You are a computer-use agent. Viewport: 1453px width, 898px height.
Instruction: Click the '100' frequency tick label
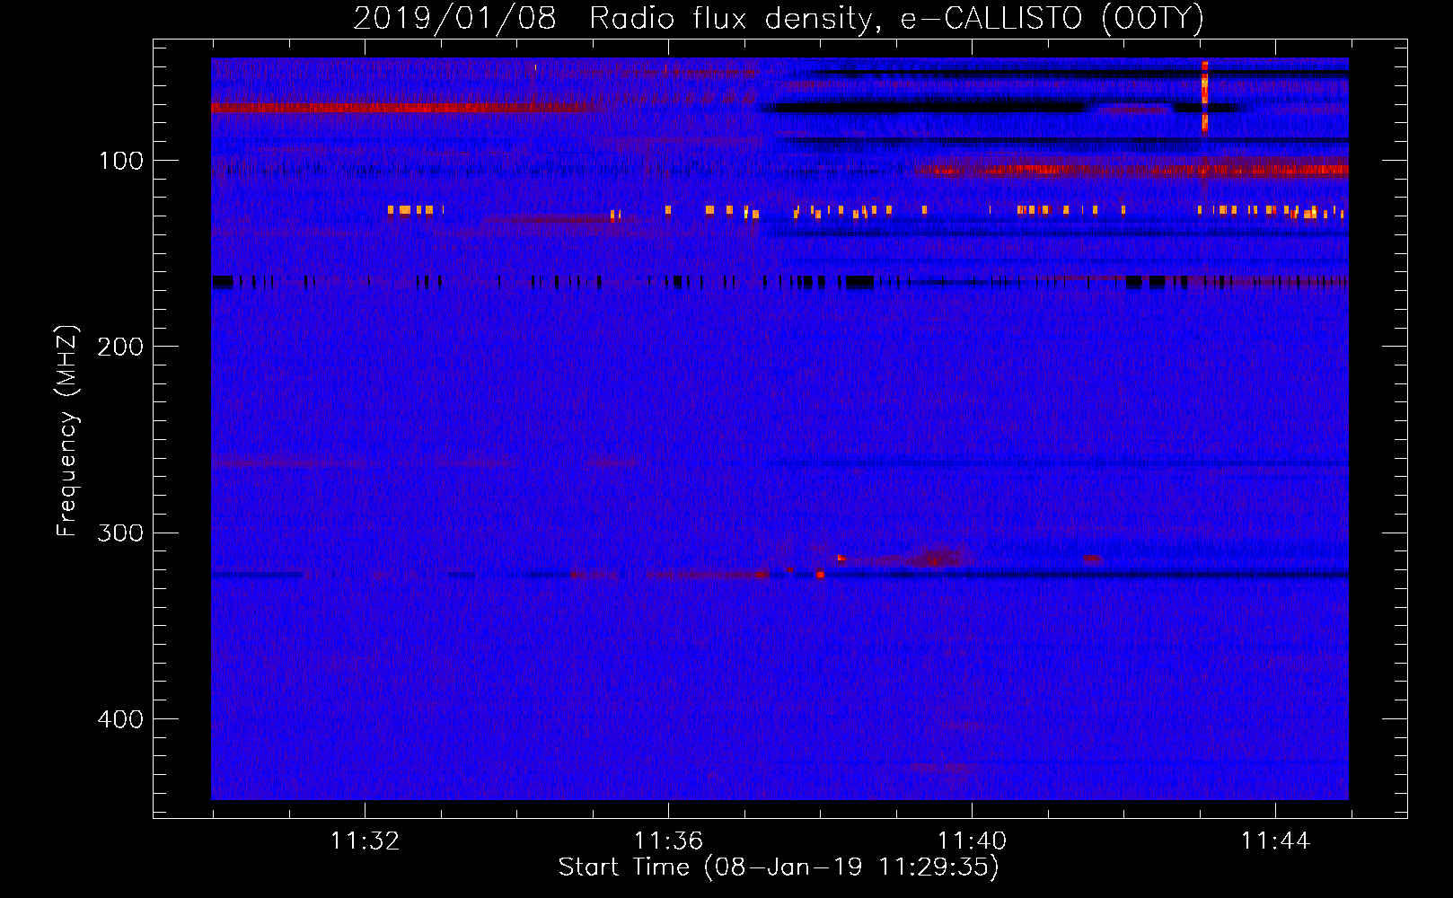click(x=120, y=161)
